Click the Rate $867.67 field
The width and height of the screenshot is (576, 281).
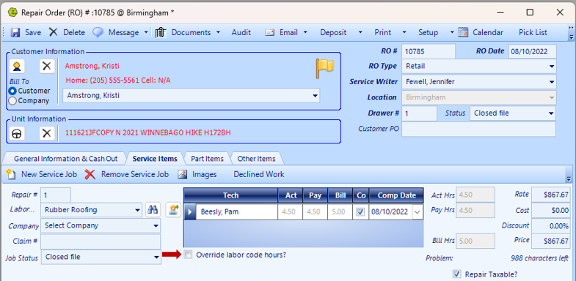tap(551, 195)
